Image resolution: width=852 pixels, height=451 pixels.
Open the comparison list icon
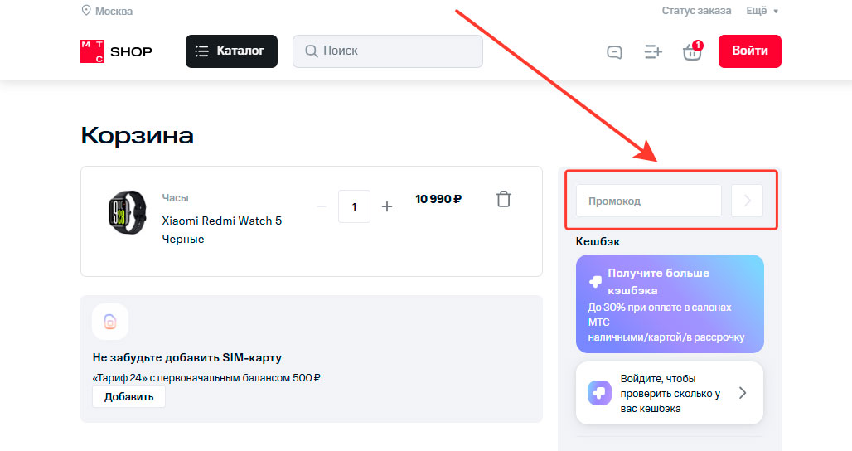653,51
